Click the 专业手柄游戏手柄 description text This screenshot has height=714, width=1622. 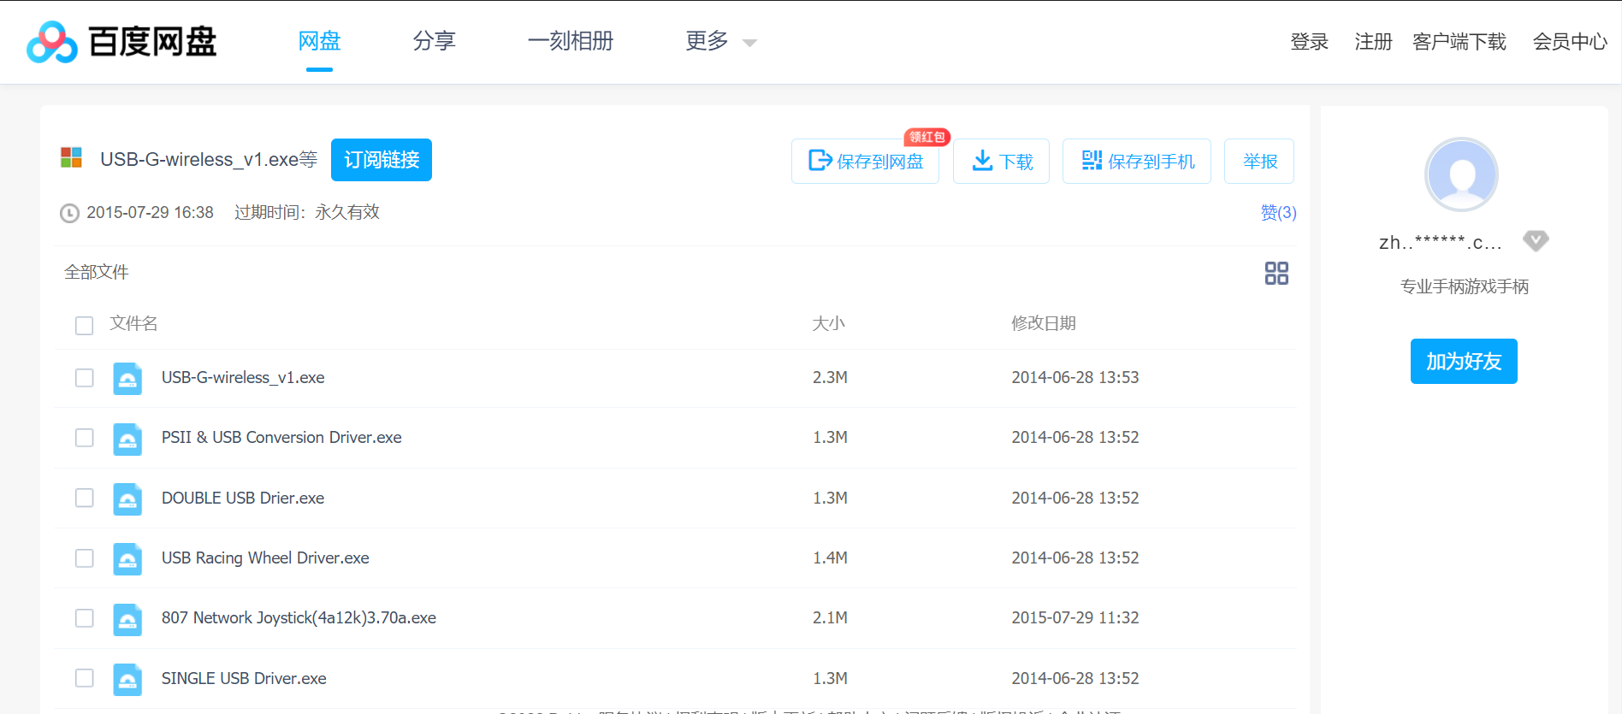(x=1464, y=286)
